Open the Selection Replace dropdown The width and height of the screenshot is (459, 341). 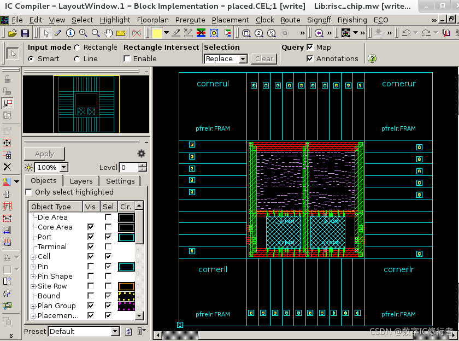tap(226, 59)
